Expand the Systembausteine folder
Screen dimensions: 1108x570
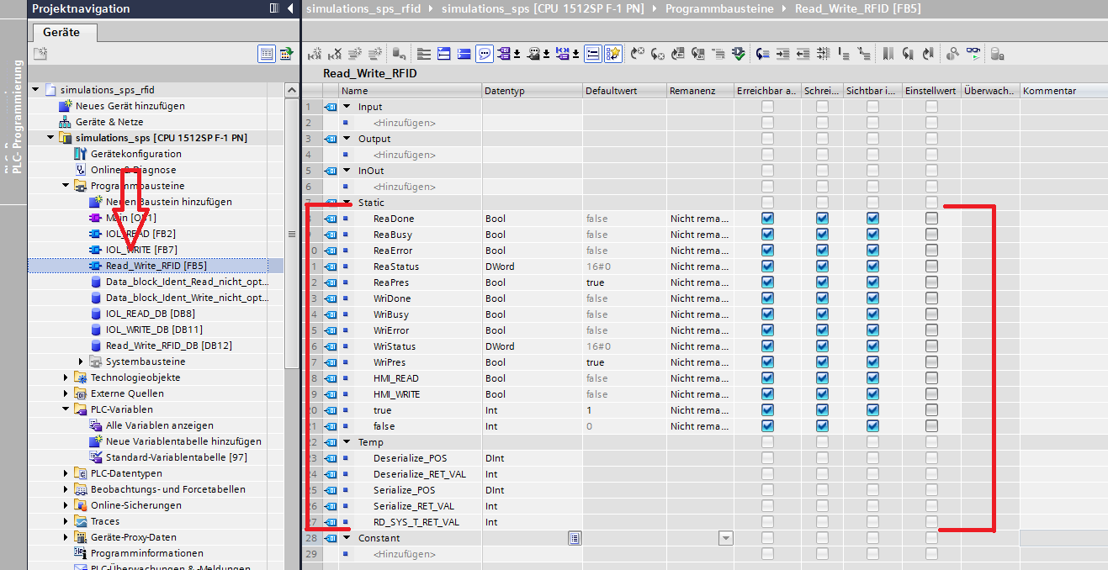click(82, 362)
